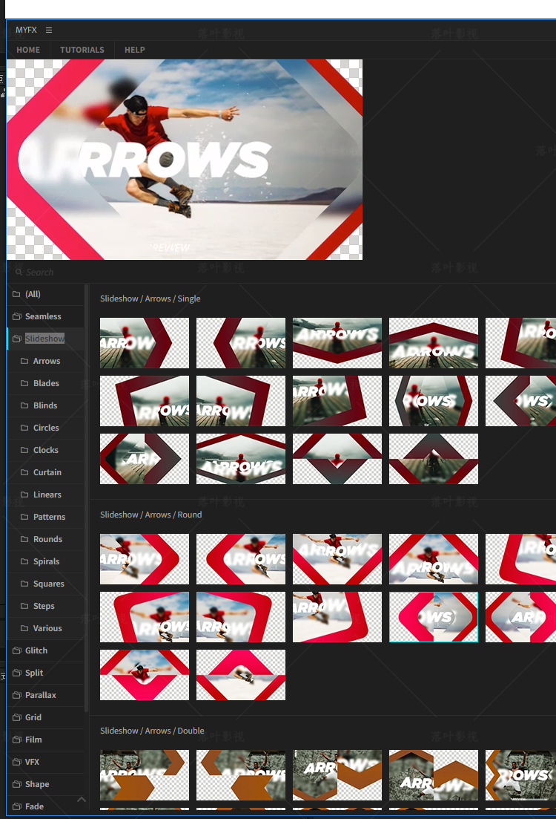Viewport: 556px width, 819px height.
Task: Select first thumbnail in Arrows / Double
Action: pyautogui.click(x=145, y=775)
